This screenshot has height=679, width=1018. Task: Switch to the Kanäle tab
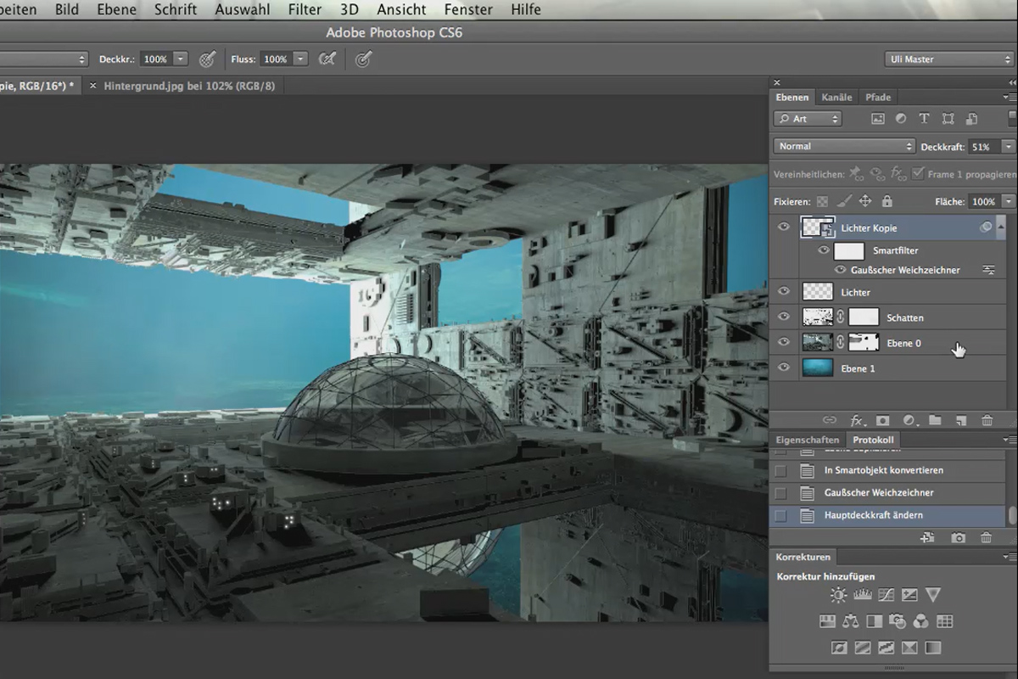(836, 97)
